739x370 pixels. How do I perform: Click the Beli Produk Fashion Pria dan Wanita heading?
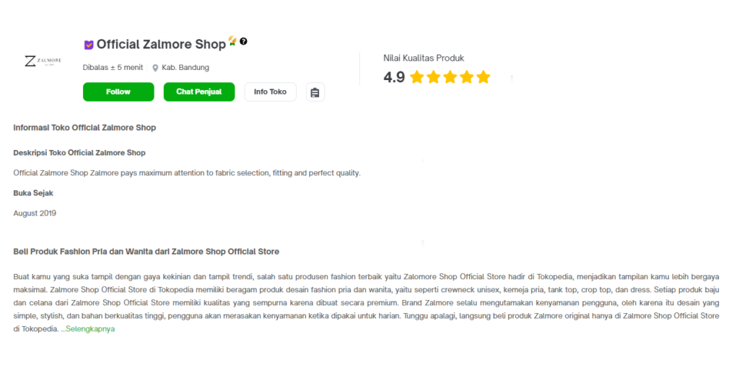pos(146,252)
